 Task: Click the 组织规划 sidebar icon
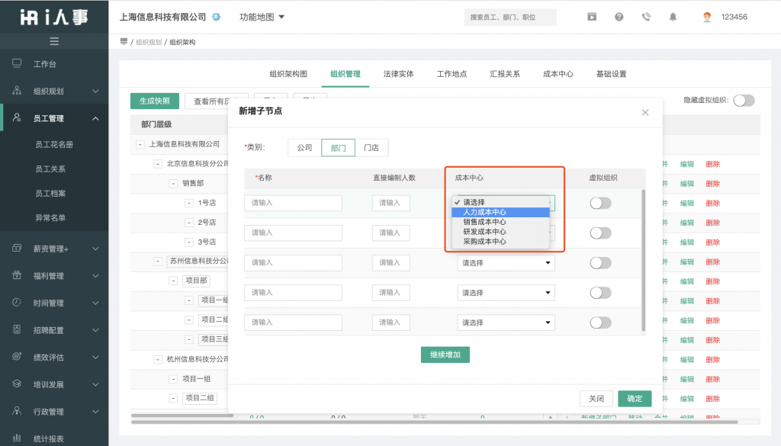17,91
